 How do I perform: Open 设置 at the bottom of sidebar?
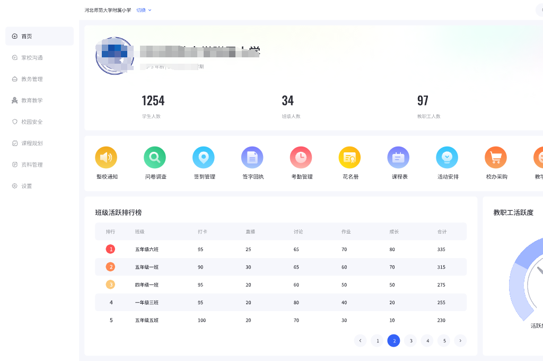tap(23, 186)
